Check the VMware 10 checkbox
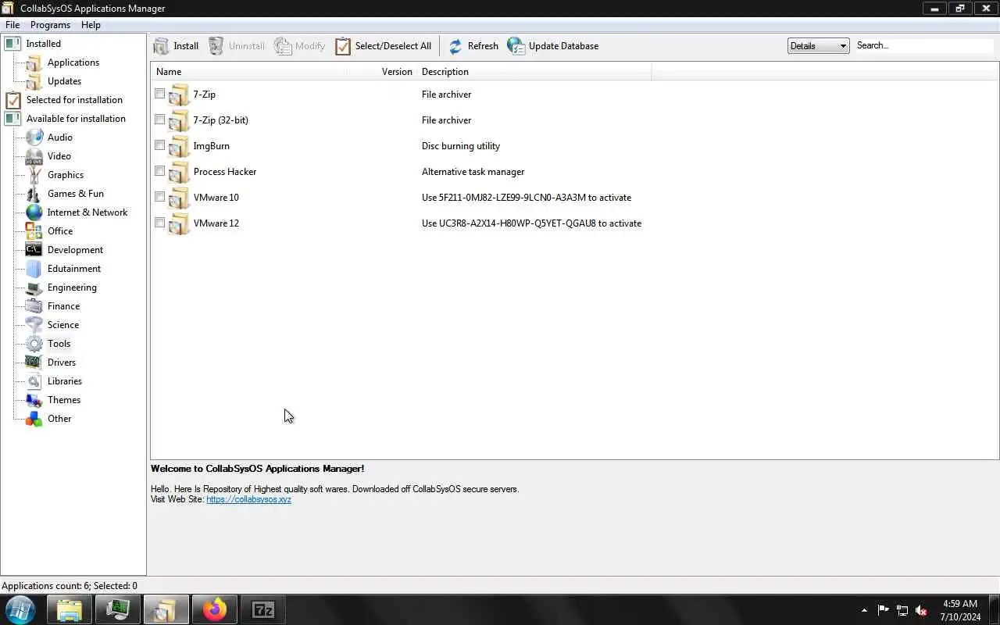Viewport: 1000px width, 625px height. (159, 197)
